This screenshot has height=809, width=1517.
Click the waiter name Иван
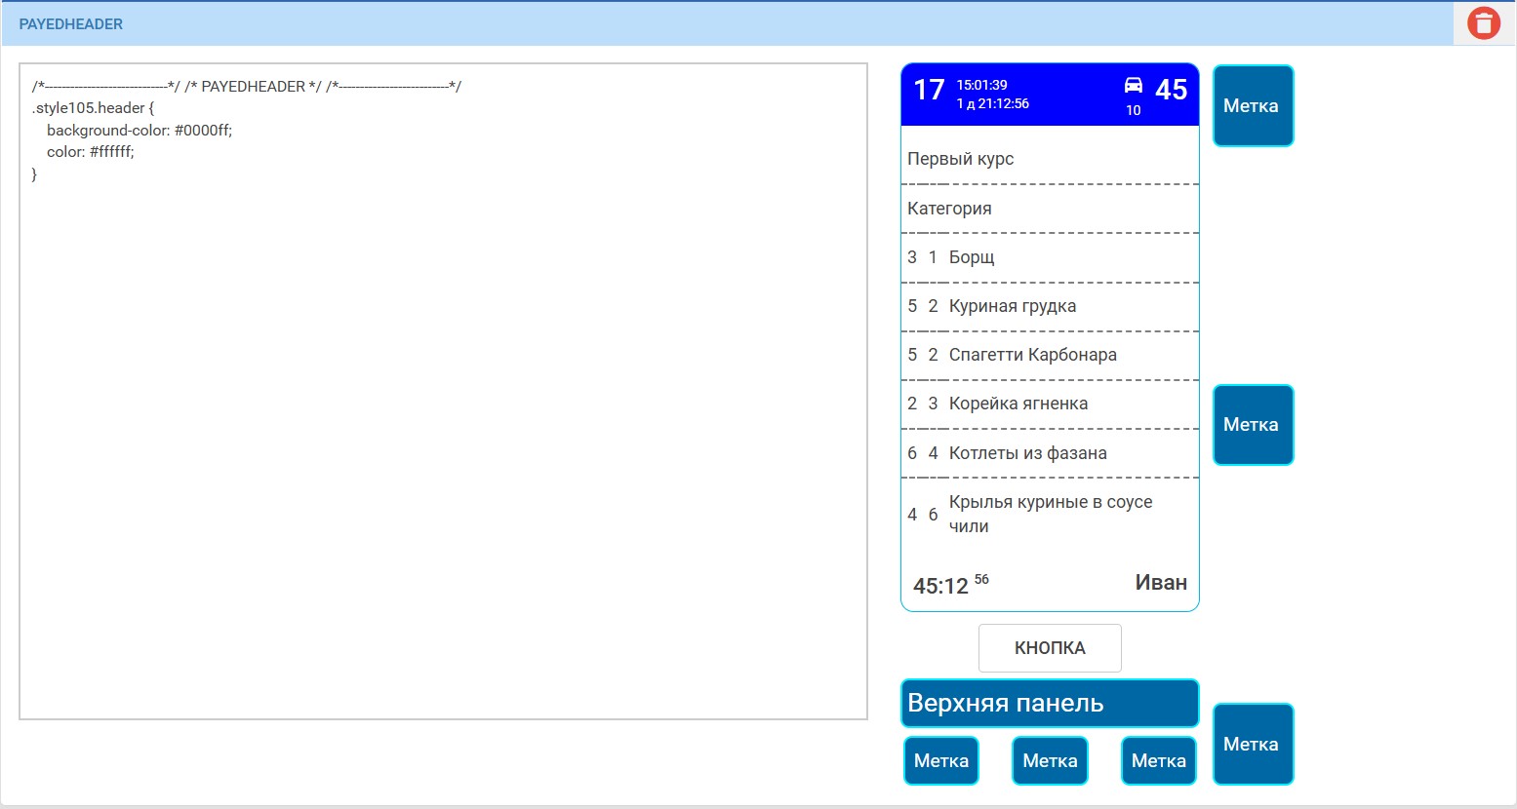coord(1160,583)
